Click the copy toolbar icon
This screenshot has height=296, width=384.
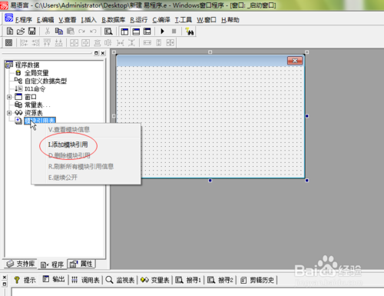59,32
